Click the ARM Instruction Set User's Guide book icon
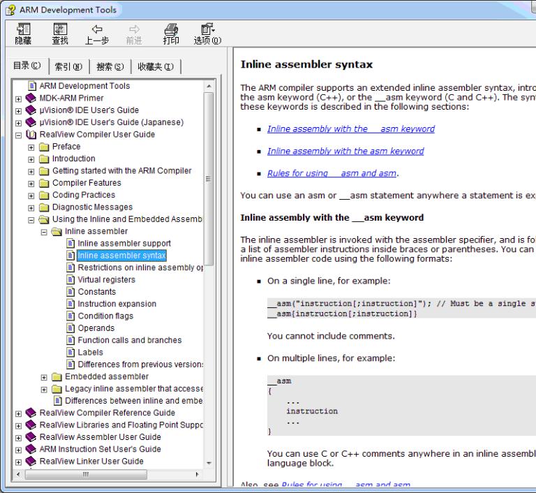The width and height of the screenshot is (536, 493). tap(31, 449)
